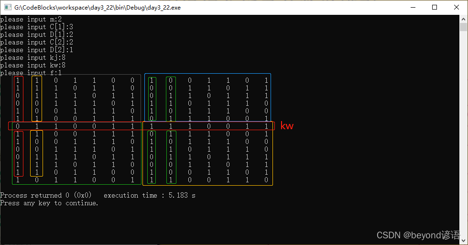The width and height of the screenshot is (468, 245).
Task: Click the line 'please input kw:8'
Action: pos(33,66)
